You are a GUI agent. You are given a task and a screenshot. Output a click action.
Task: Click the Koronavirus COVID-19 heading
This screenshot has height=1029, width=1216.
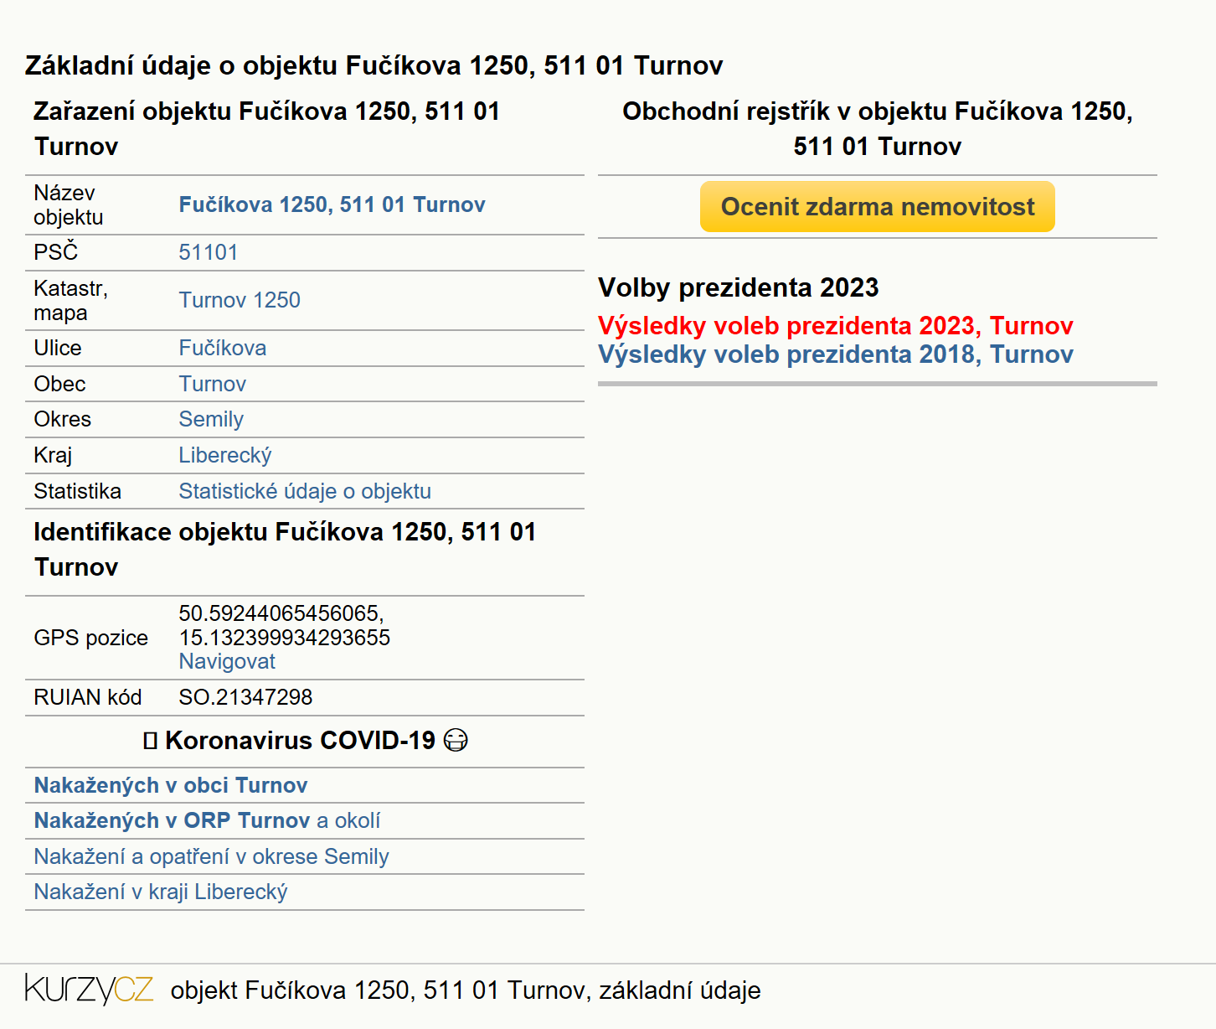click(300, 741)
